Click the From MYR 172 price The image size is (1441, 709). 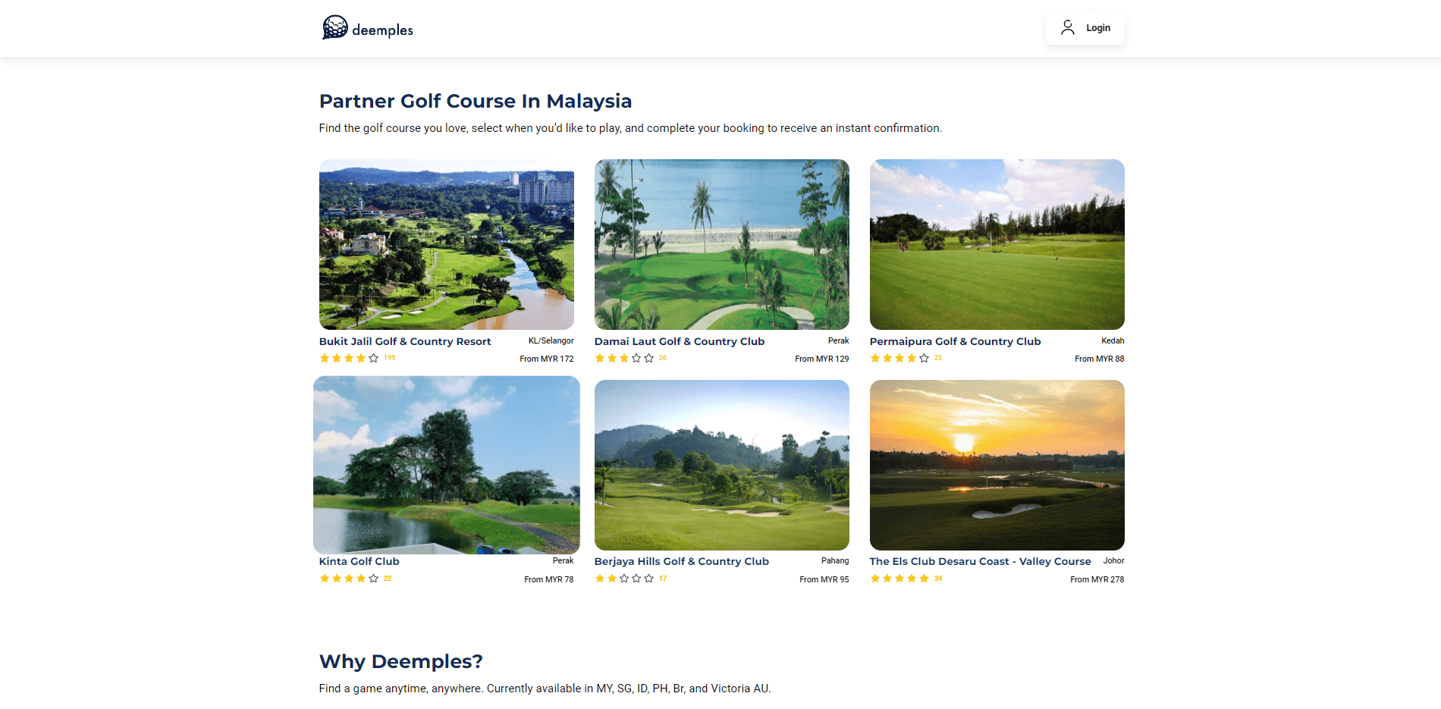(x=547, y=359)
